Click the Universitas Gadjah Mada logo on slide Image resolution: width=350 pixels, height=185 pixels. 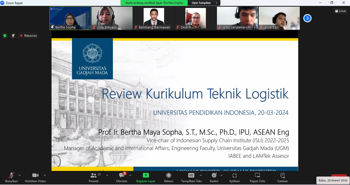[x=92, y=59]
